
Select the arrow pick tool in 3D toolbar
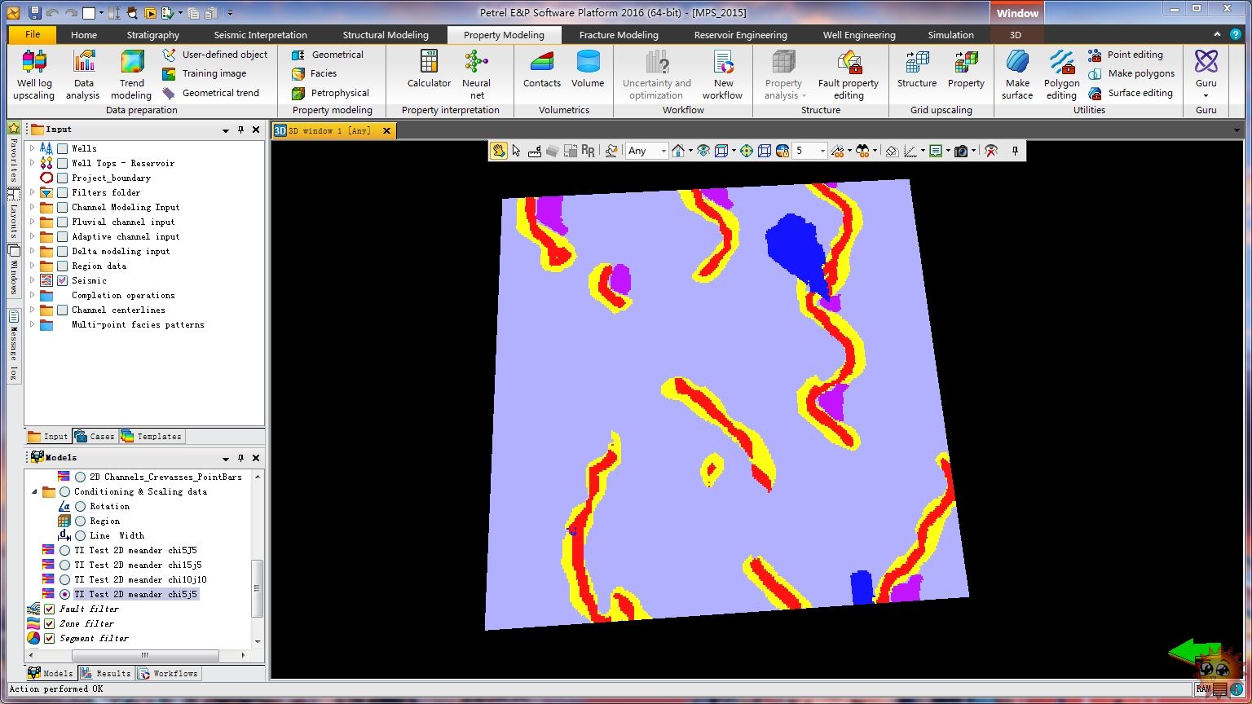pyautogui.click(x=516, y=151)
